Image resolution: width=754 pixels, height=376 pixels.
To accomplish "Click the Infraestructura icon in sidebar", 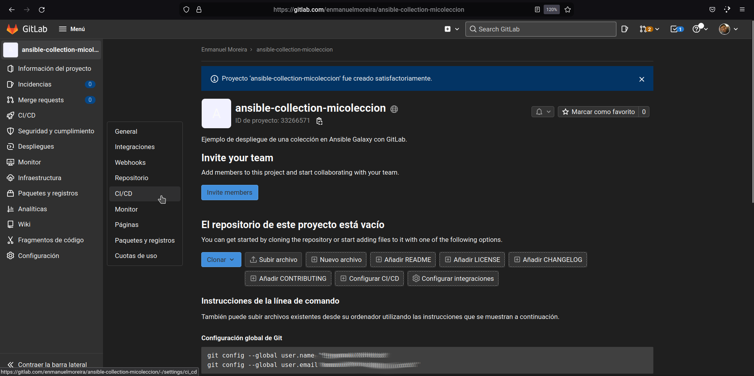I will pyautogui.click(x=11, y=178).
